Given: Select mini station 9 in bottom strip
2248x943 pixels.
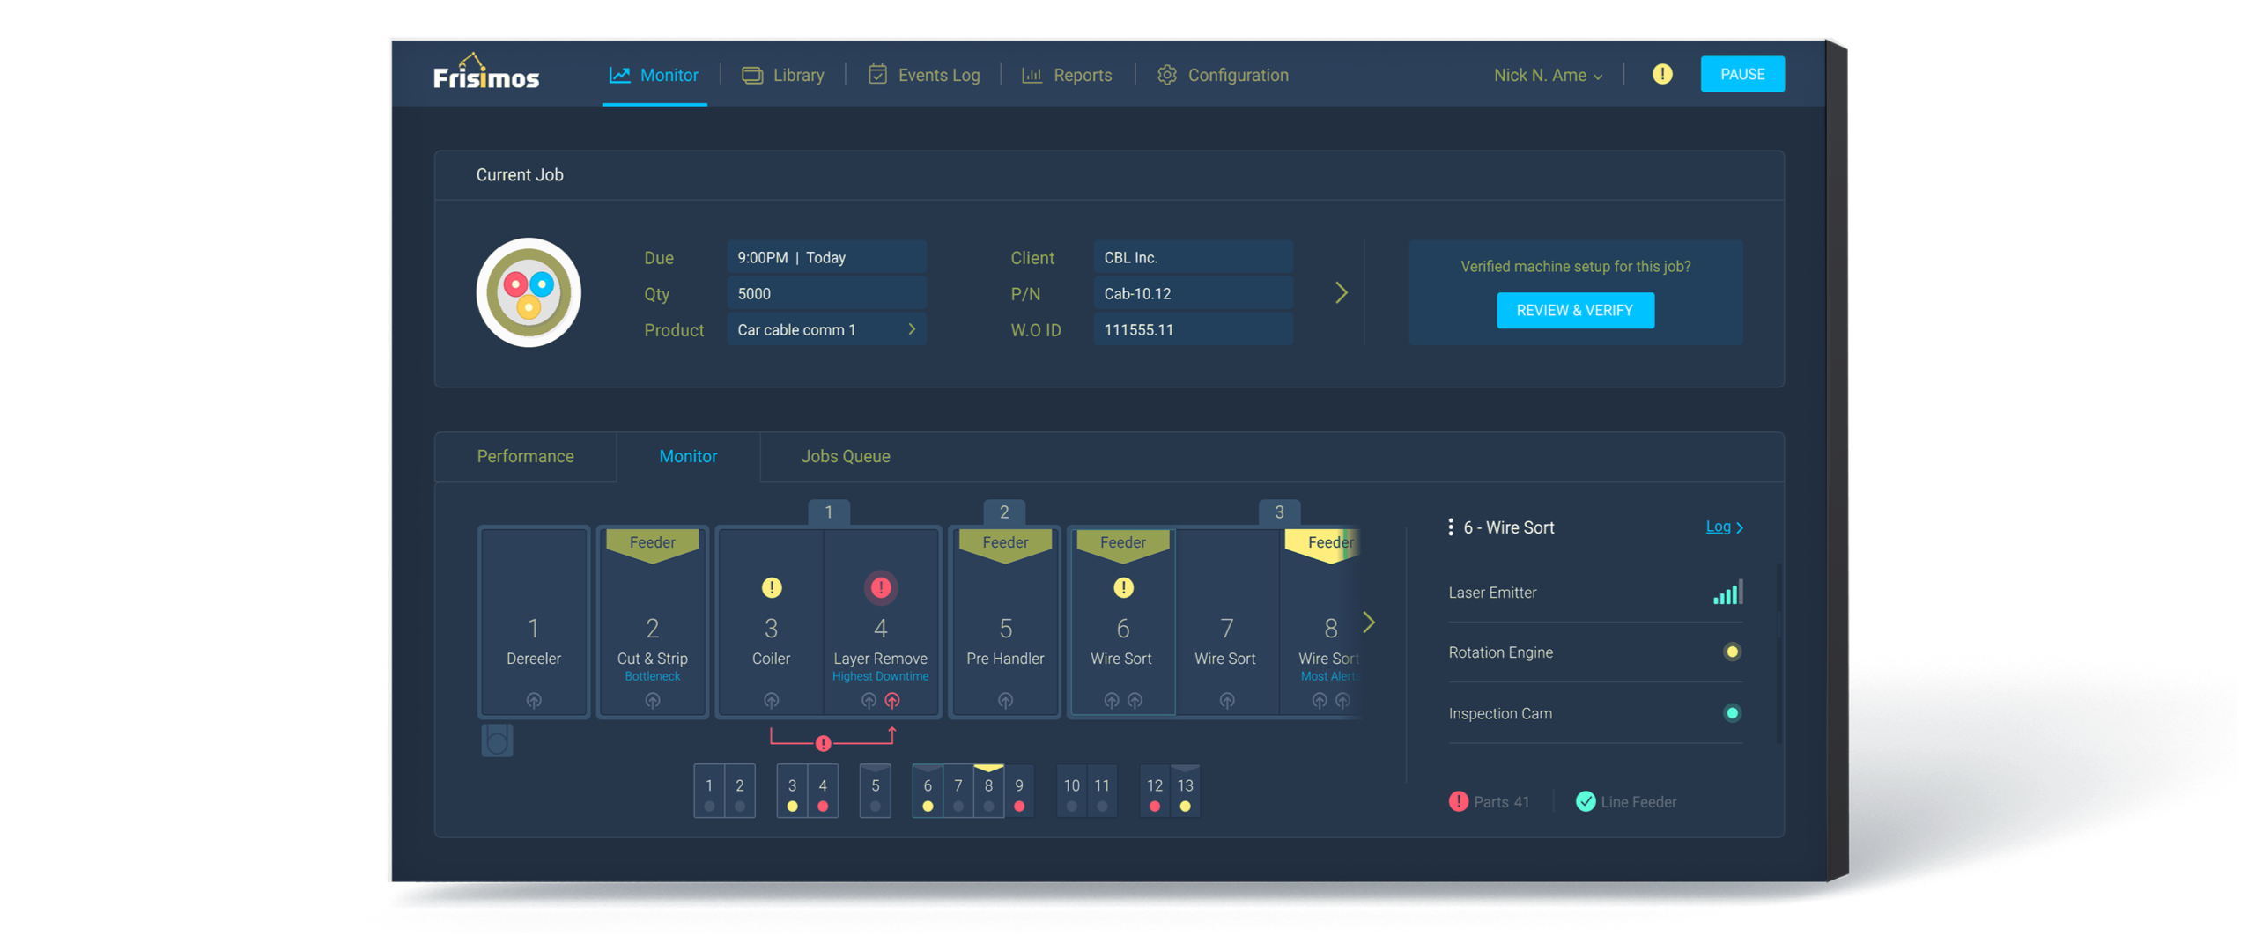Looking at the screenshot, I should 1019,791.
